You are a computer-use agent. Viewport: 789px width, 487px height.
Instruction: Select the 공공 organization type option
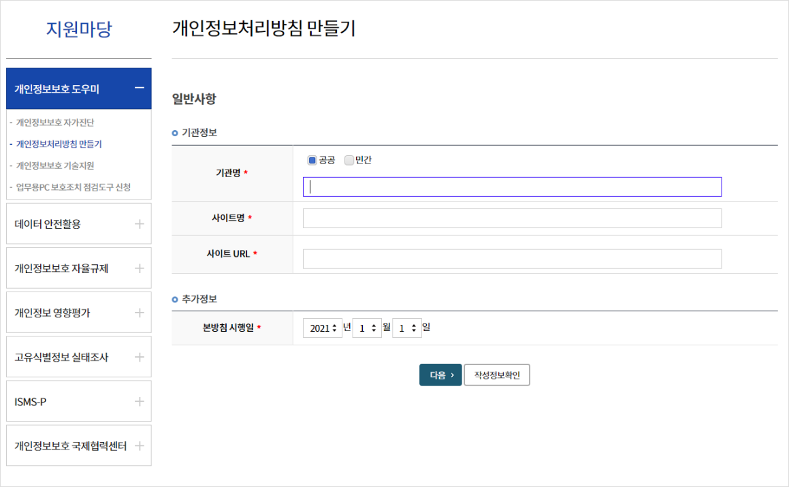(312, 161)
